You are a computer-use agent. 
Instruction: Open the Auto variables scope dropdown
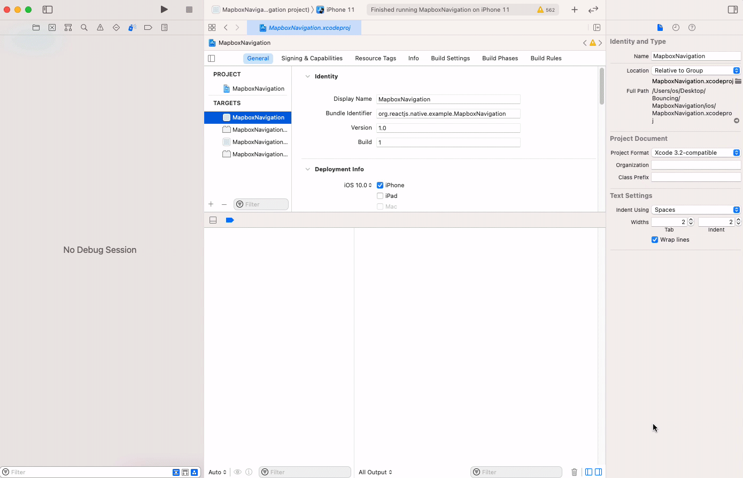click(x=218, y=472)
